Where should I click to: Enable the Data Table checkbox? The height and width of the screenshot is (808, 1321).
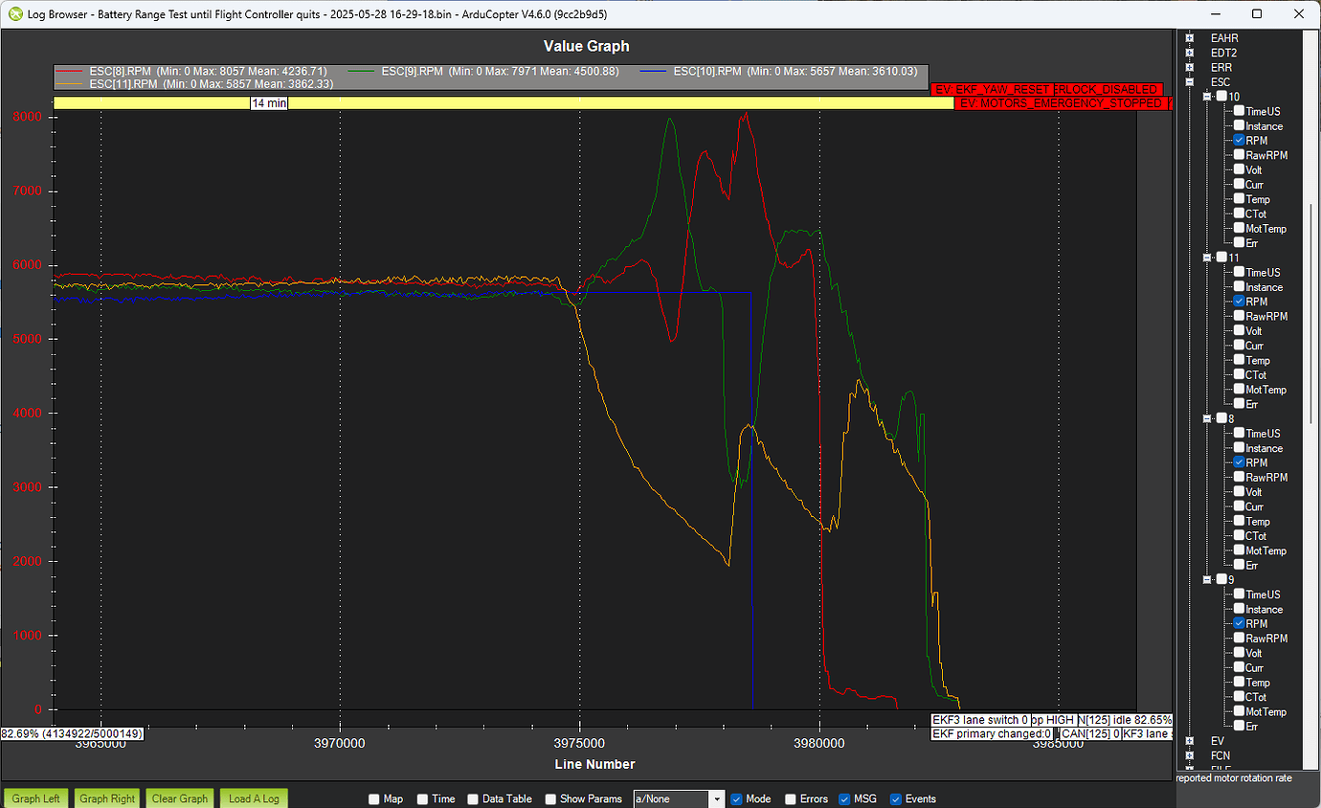(x=472, y=798)
